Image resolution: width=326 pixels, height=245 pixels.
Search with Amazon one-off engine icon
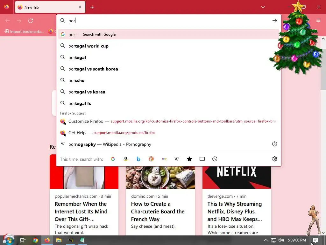pyautogui.click(x=125, y=159)
